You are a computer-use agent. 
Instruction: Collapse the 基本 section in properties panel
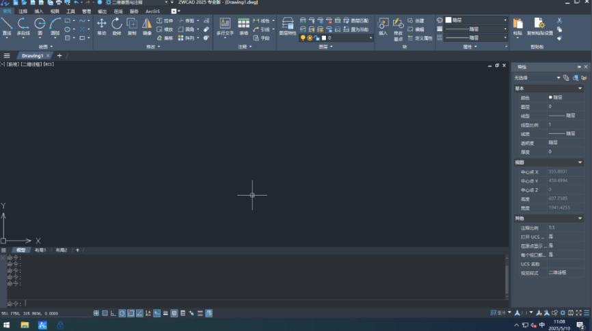tap(580, 88)
